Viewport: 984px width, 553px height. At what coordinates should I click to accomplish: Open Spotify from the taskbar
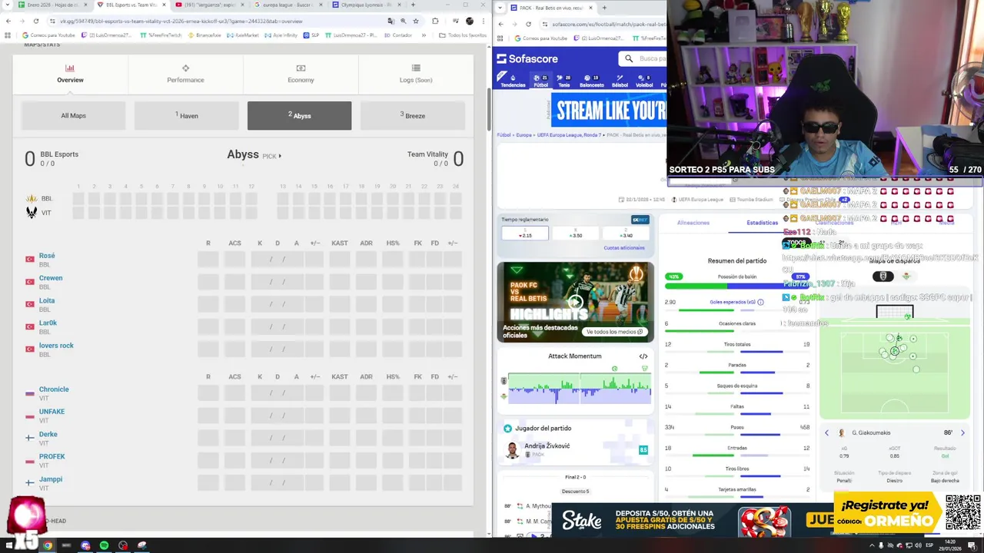(104, 545)
